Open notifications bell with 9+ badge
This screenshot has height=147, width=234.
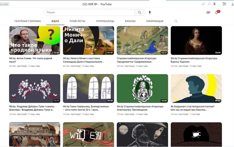click(x=217, y=12)
